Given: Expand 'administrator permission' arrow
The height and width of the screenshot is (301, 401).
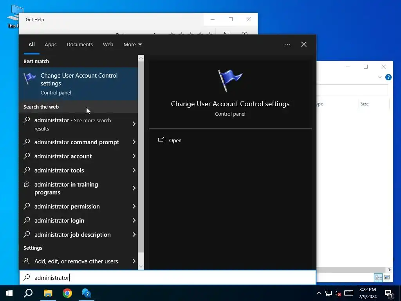Looking at the screenshot, I should 134,206.
